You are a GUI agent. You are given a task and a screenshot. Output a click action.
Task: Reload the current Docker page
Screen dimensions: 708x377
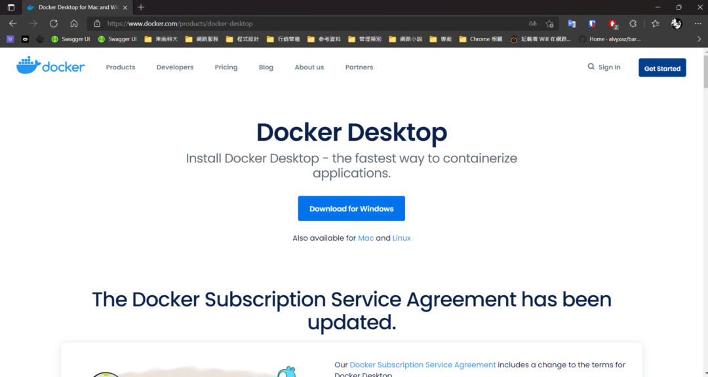(x=54, y=24)
